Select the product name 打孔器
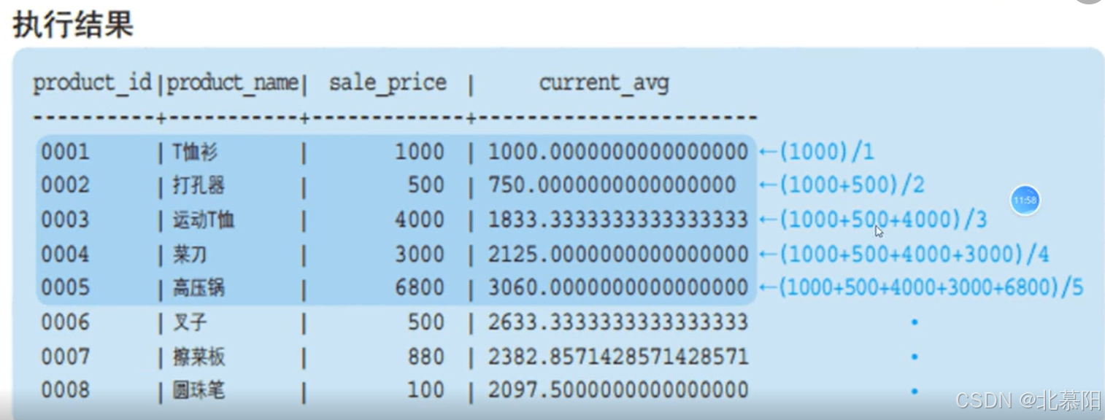This screenshot has height=420, width=1105. [x=199, y=186]
